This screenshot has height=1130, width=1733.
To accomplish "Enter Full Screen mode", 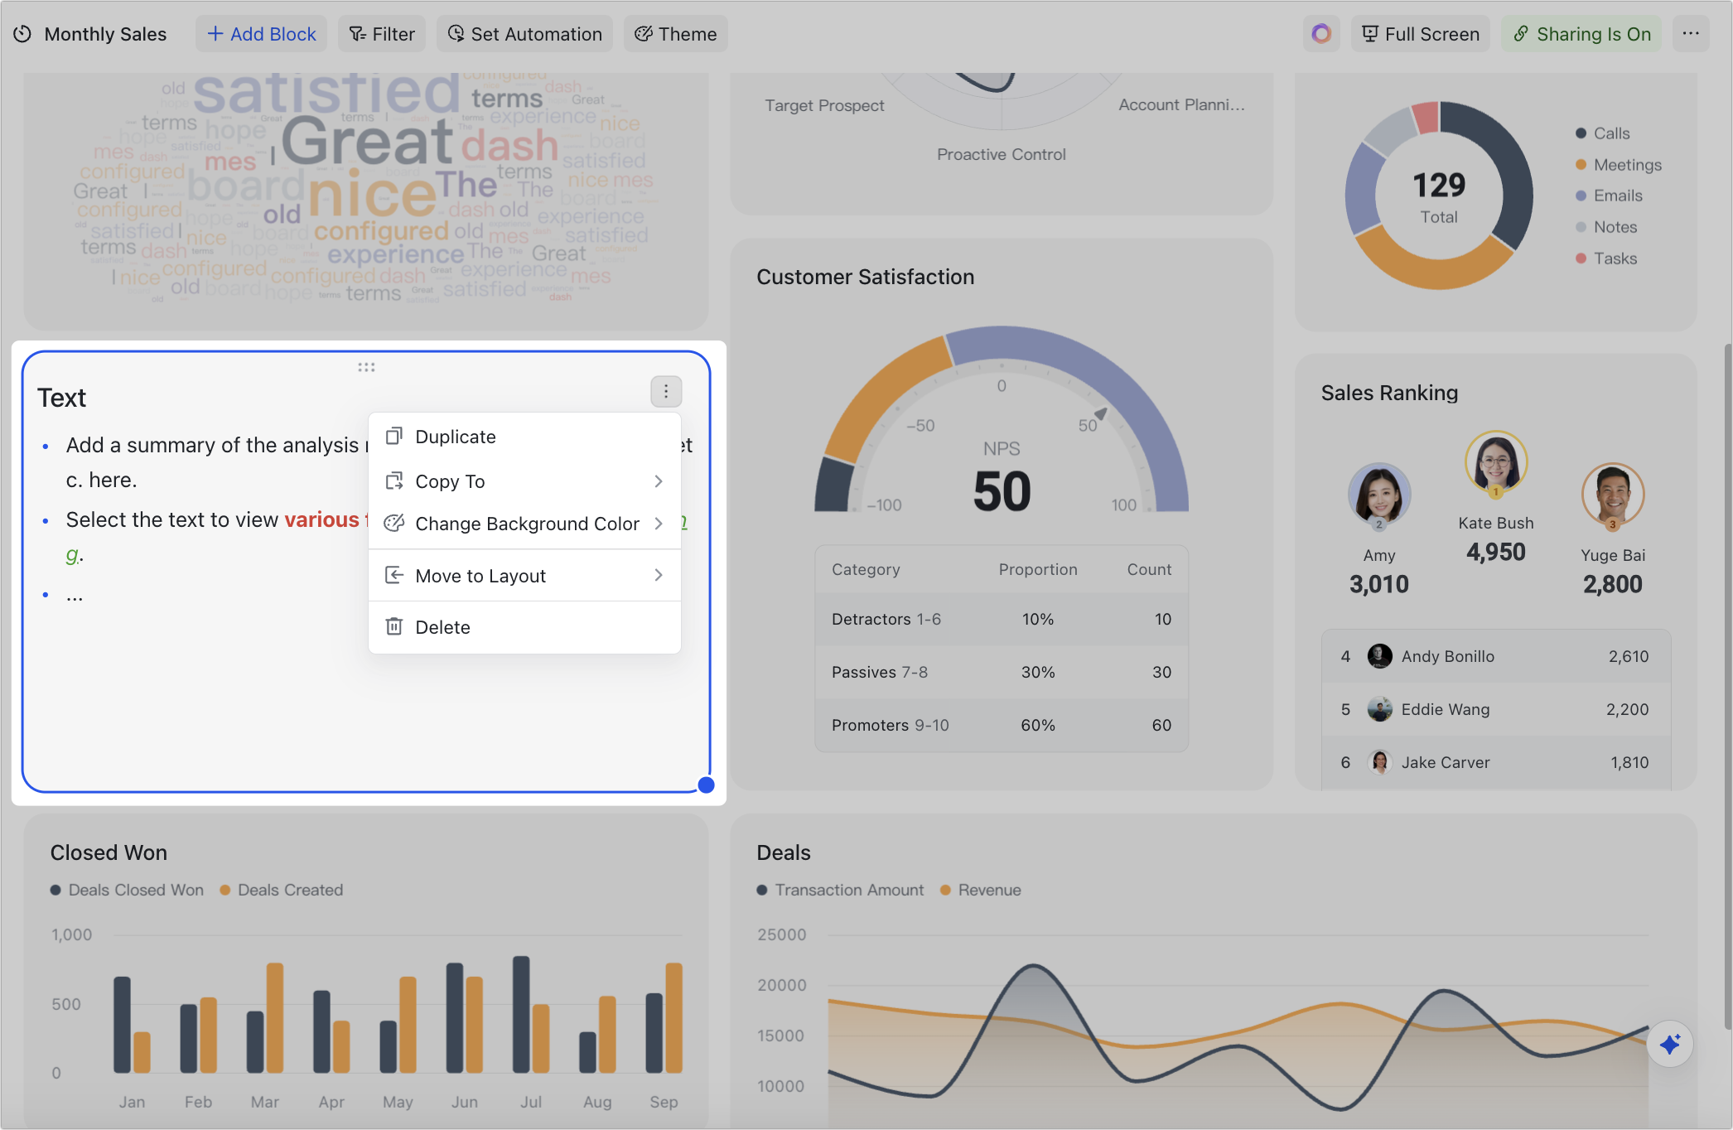I will [x=1420, y=33].
